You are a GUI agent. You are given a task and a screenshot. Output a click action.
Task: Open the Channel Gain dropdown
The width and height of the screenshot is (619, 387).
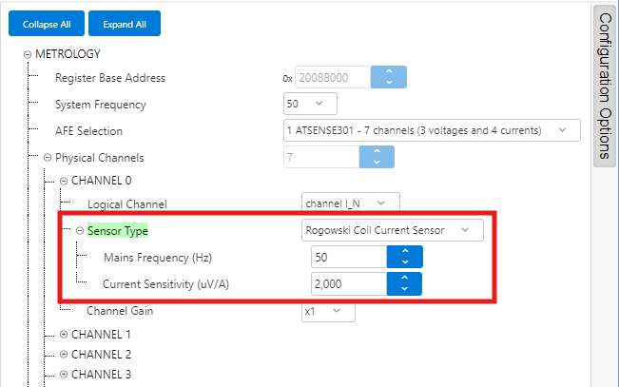pyautogui.click(x=328, y=311)
